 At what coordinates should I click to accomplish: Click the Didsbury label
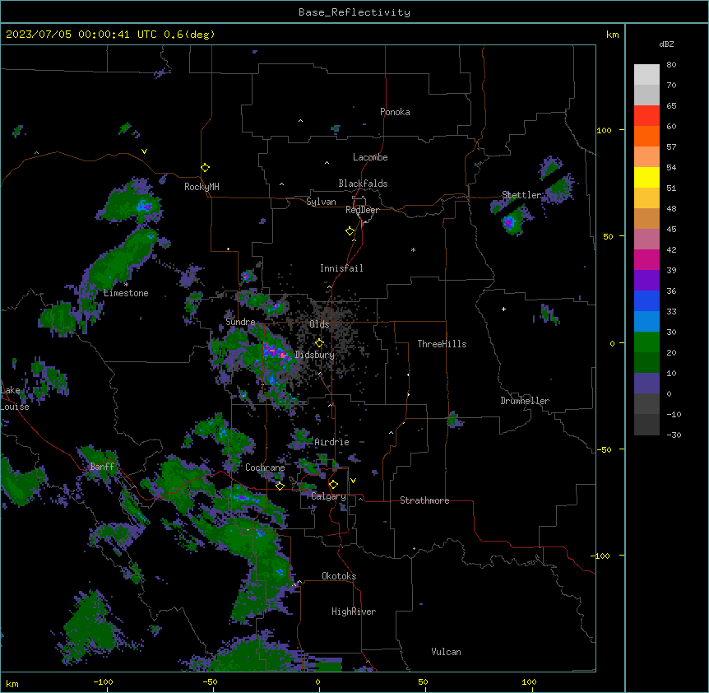(315, 355)
